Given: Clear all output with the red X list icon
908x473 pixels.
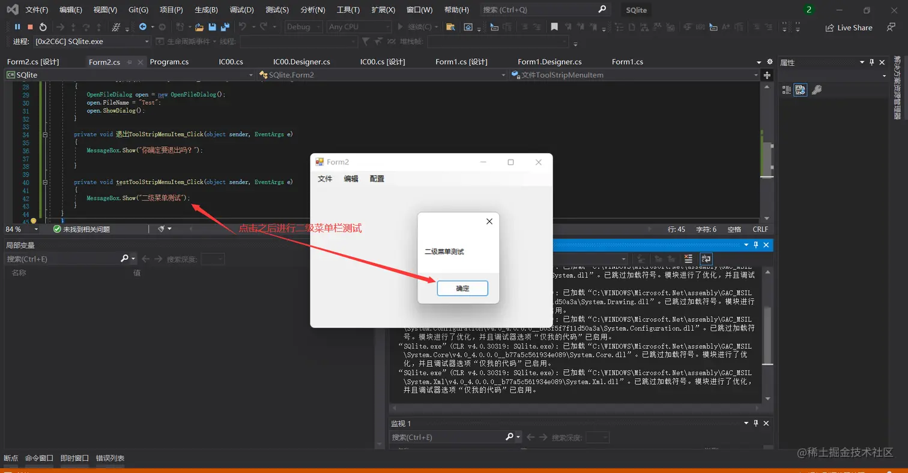Looking at the screenshot, I should pos(689,258).
